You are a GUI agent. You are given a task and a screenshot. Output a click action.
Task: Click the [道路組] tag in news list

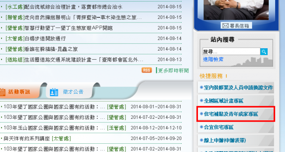(x=15, y=60)
